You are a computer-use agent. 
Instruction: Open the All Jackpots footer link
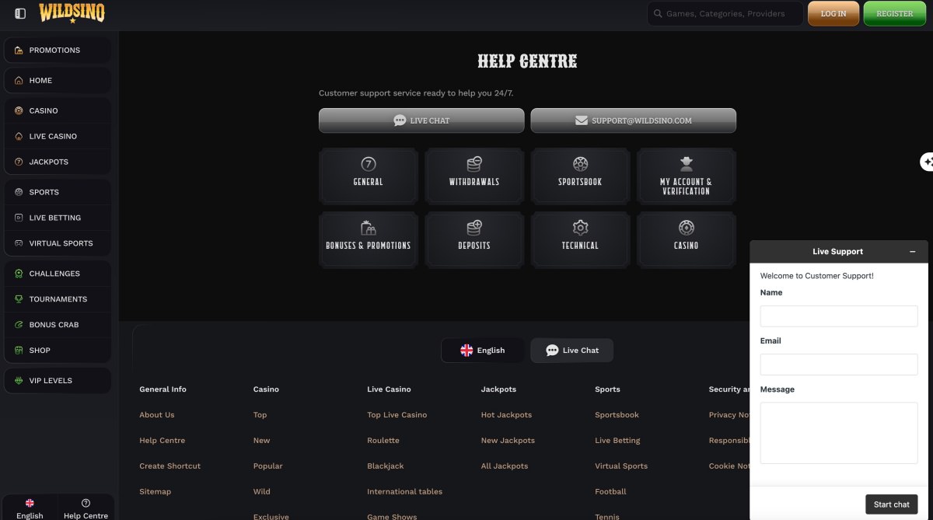[x=505, y=466]
